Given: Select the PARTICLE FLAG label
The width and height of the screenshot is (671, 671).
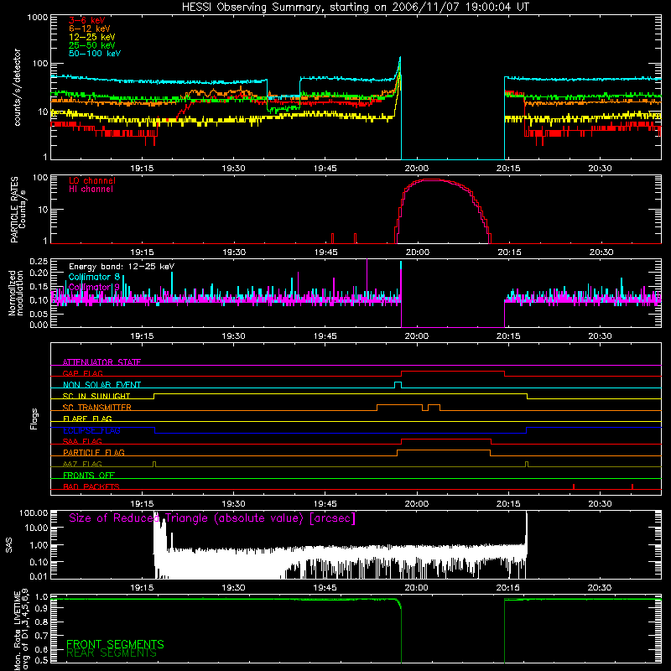Looking at the screenshot, I should [x=94, y=452].
